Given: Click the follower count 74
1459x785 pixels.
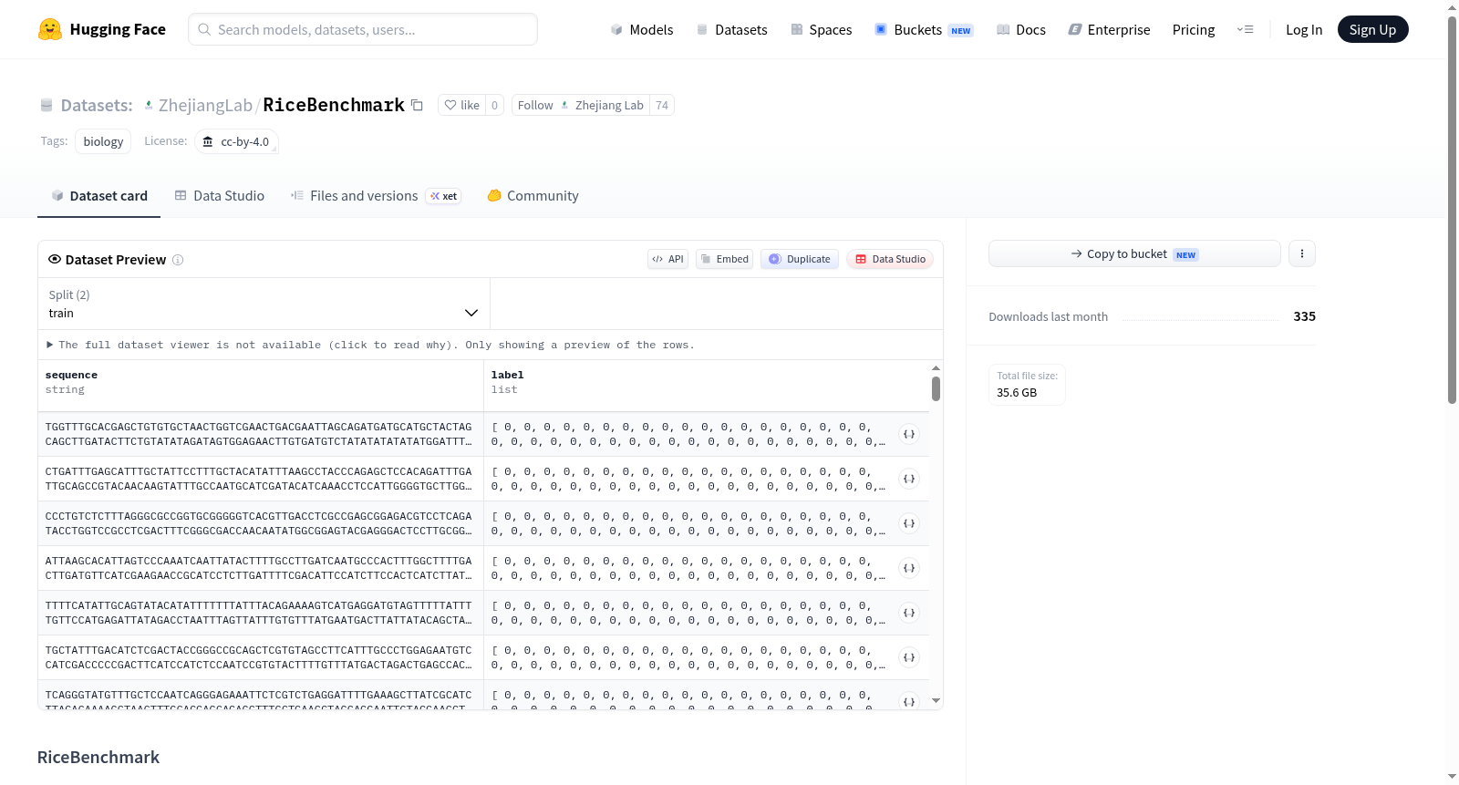Looking at the screenshot, I should click(662, 105).
